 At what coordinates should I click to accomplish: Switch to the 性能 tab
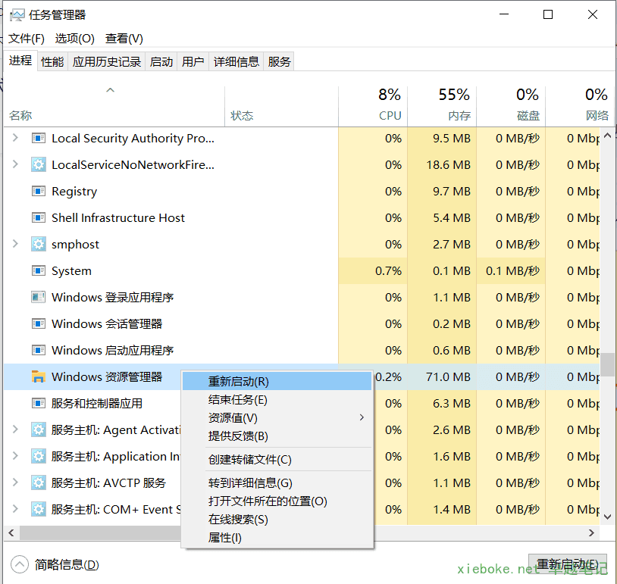(x=52, y=62)
